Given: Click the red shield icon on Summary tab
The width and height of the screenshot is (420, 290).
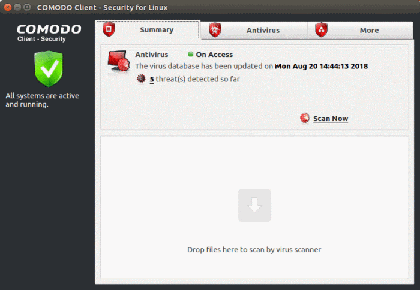Looking at the screenshot, I should tap(109, 29).
